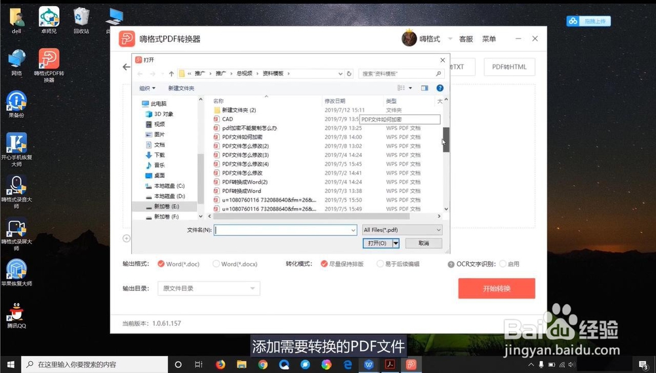
Task: Select 新加卷 (E:) in navigation tree
Action: pyautogui.click(x=164, y=206)
